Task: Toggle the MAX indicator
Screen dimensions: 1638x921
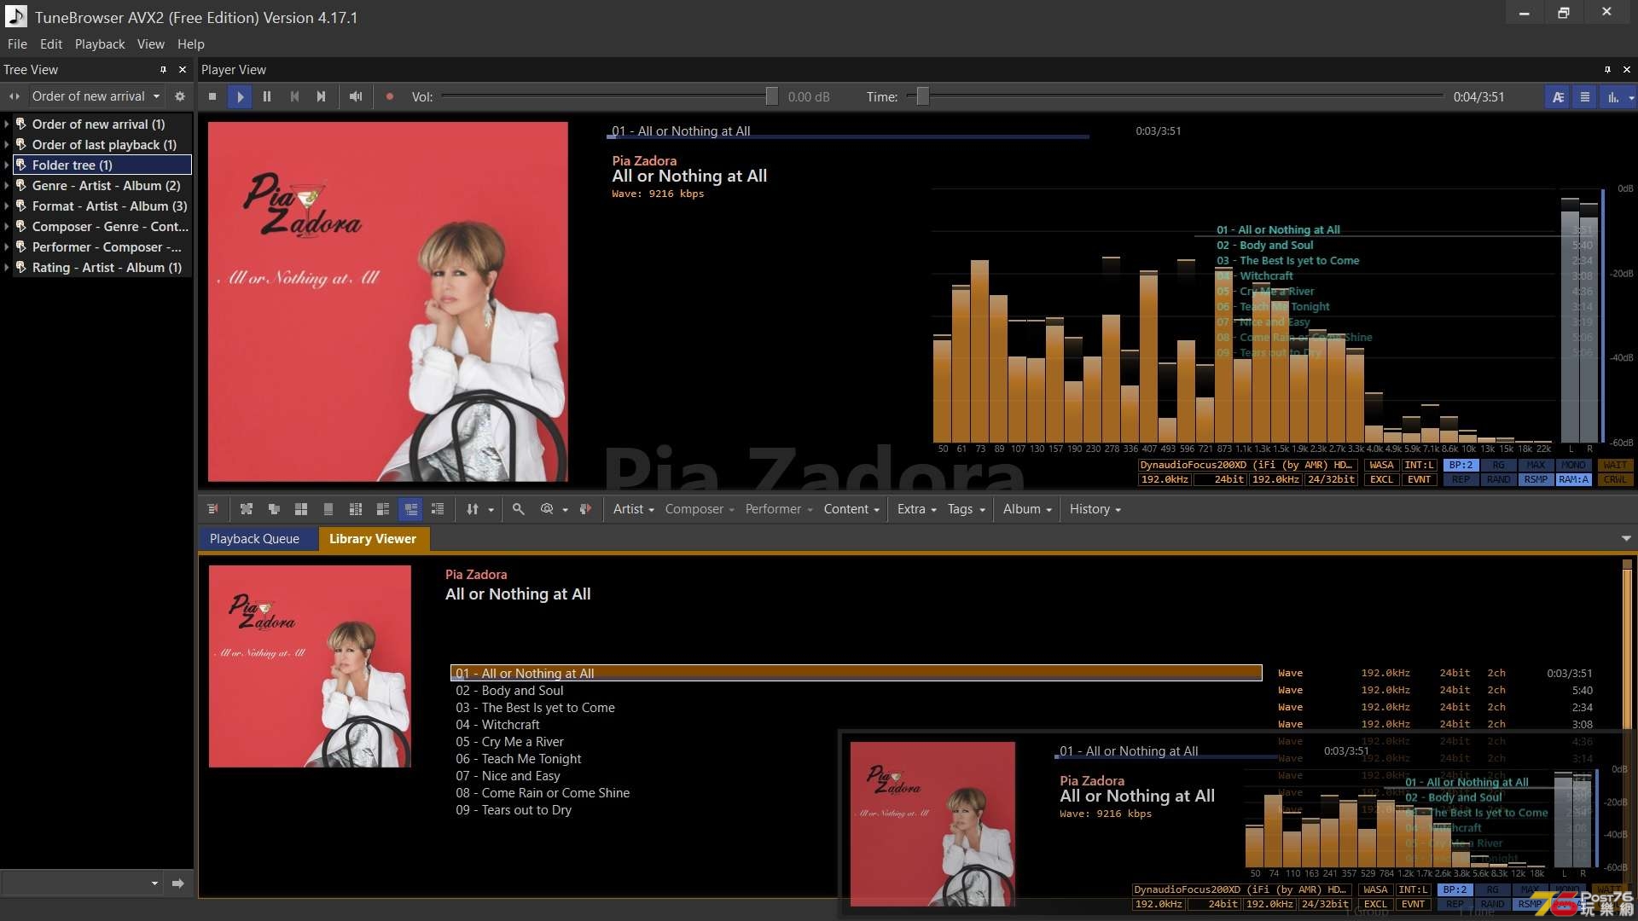Action: (x=1536, y=466)
